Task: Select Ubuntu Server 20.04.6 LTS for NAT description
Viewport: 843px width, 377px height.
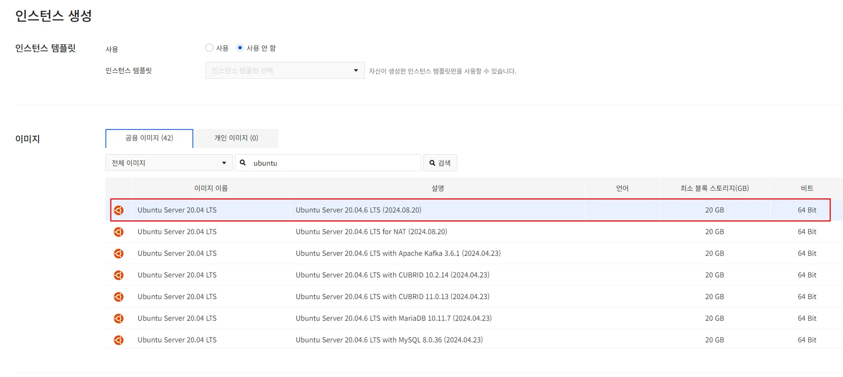Action: point(371,232)
